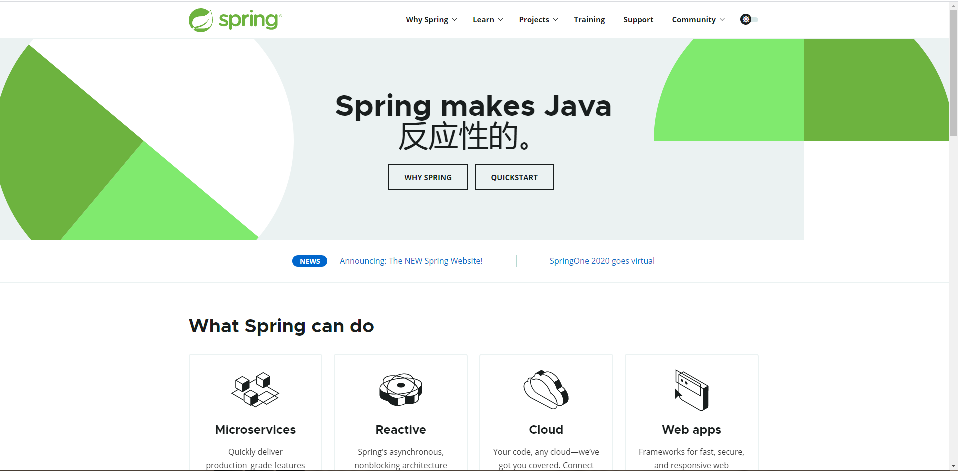Click "Quickly deliver" text in Microservices card
Screen dimensions: 958x471
click(x=255, y=452)
